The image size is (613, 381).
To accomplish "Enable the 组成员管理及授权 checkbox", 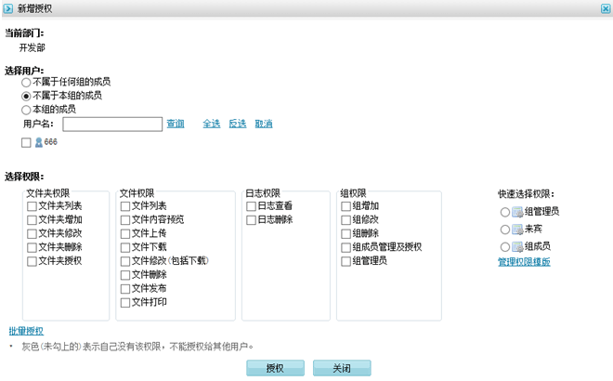I will pos(346,247).
